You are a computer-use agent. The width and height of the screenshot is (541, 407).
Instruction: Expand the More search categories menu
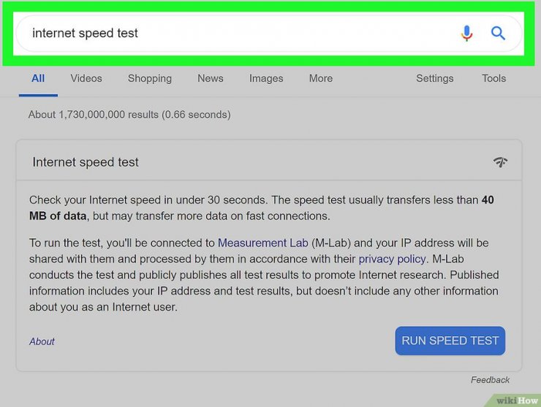tap(321, 78)
